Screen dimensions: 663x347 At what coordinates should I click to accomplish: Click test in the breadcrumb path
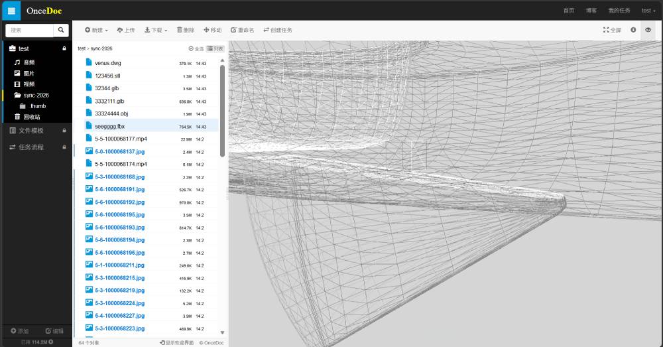[82, 48]
